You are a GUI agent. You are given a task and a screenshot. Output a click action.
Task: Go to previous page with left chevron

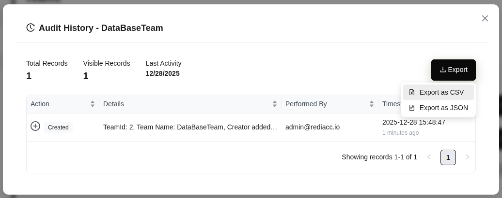[x=429, y=157]
